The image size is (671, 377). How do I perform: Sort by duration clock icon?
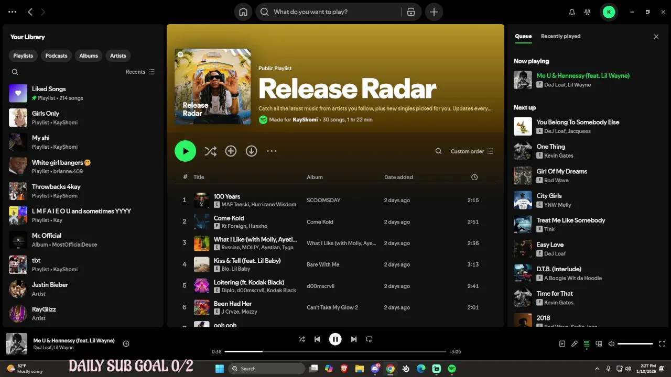[474, 177]
